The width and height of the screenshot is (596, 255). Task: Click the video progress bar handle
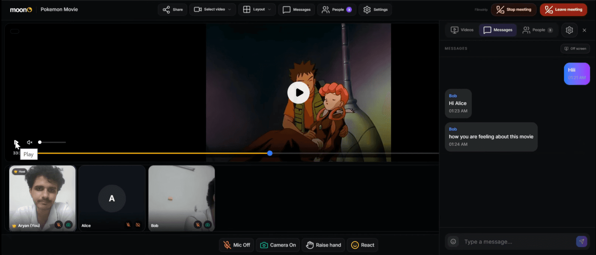[270, 153]
